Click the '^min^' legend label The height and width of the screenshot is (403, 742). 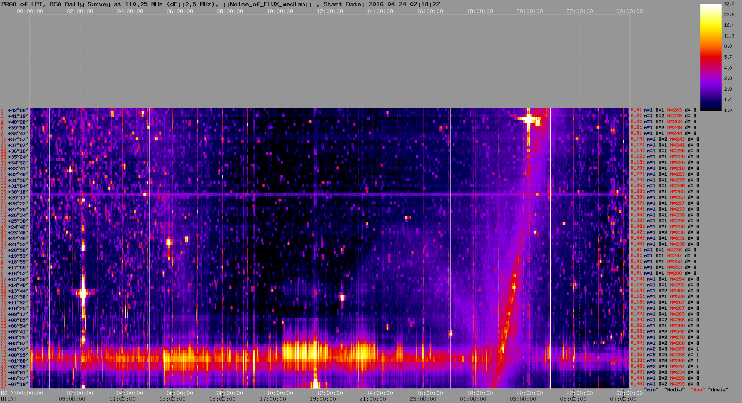point(651,390)
